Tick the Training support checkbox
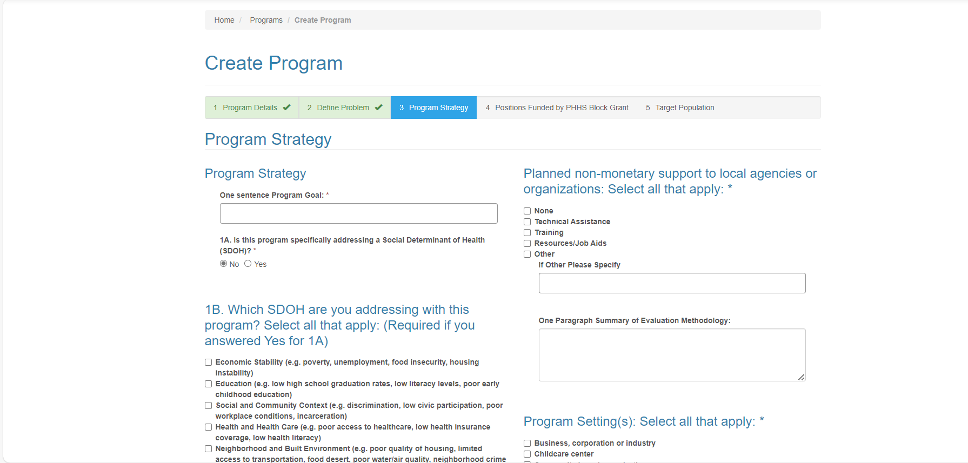 pos(527,233)
